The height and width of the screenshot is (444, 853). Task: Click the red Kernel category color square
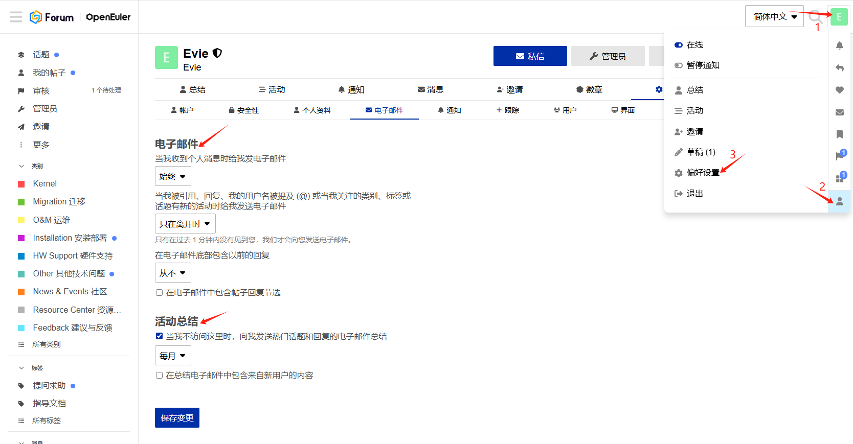pos(21,184)
